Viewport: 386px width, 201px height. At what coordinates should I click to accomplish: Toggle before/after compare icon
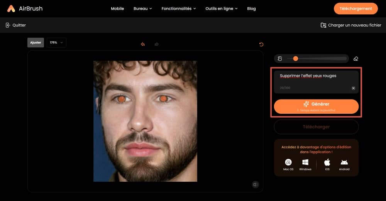coord(255,184)
